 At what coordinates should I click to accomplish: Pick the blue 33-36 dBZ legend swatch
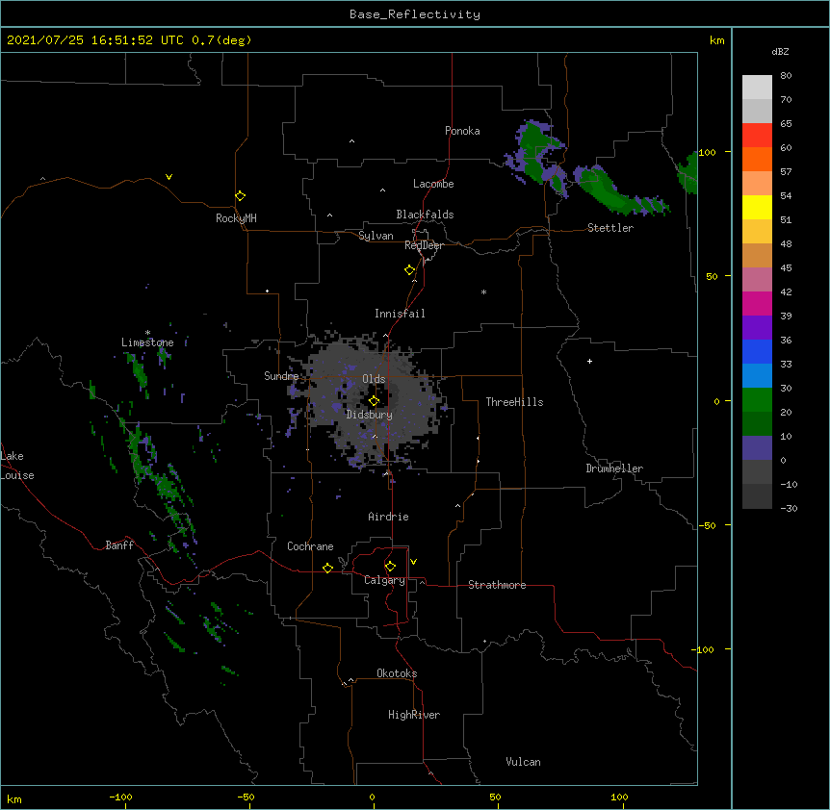[757, 351]
